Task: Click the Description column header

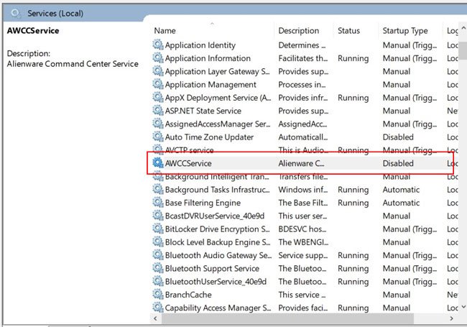Action: pos(299,31)
